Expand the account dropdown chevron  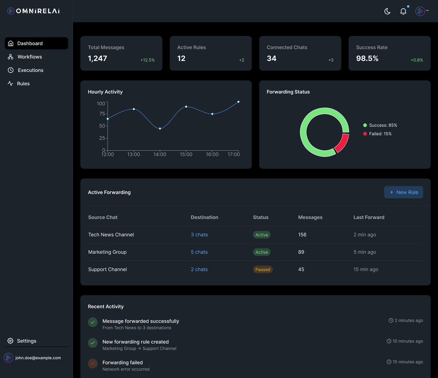pos(426,11)
